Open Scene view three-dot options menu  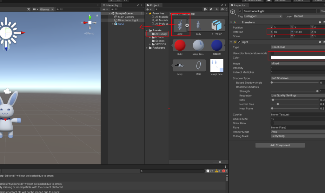coord(98,5)
